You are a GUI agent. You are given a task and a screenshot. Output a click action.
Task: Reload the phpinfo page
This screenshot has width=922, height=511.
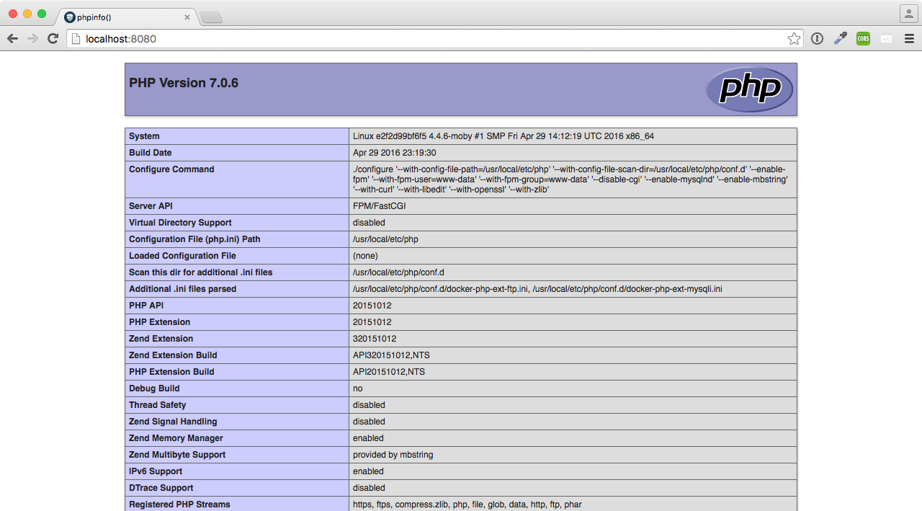(x=53, y=39)
